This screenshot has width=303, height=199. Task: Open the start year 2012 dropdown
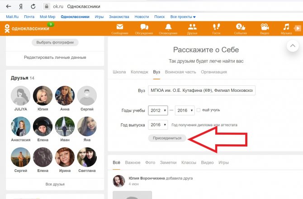pyautogui.click(x=158, y=110)
